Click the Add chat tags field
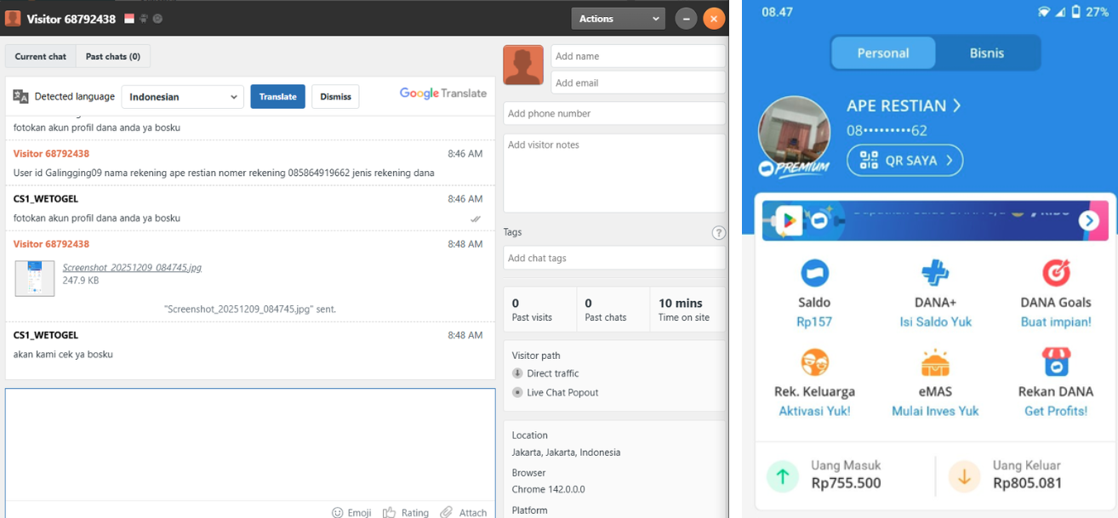 pyautogui.click(x=614, y=258)
